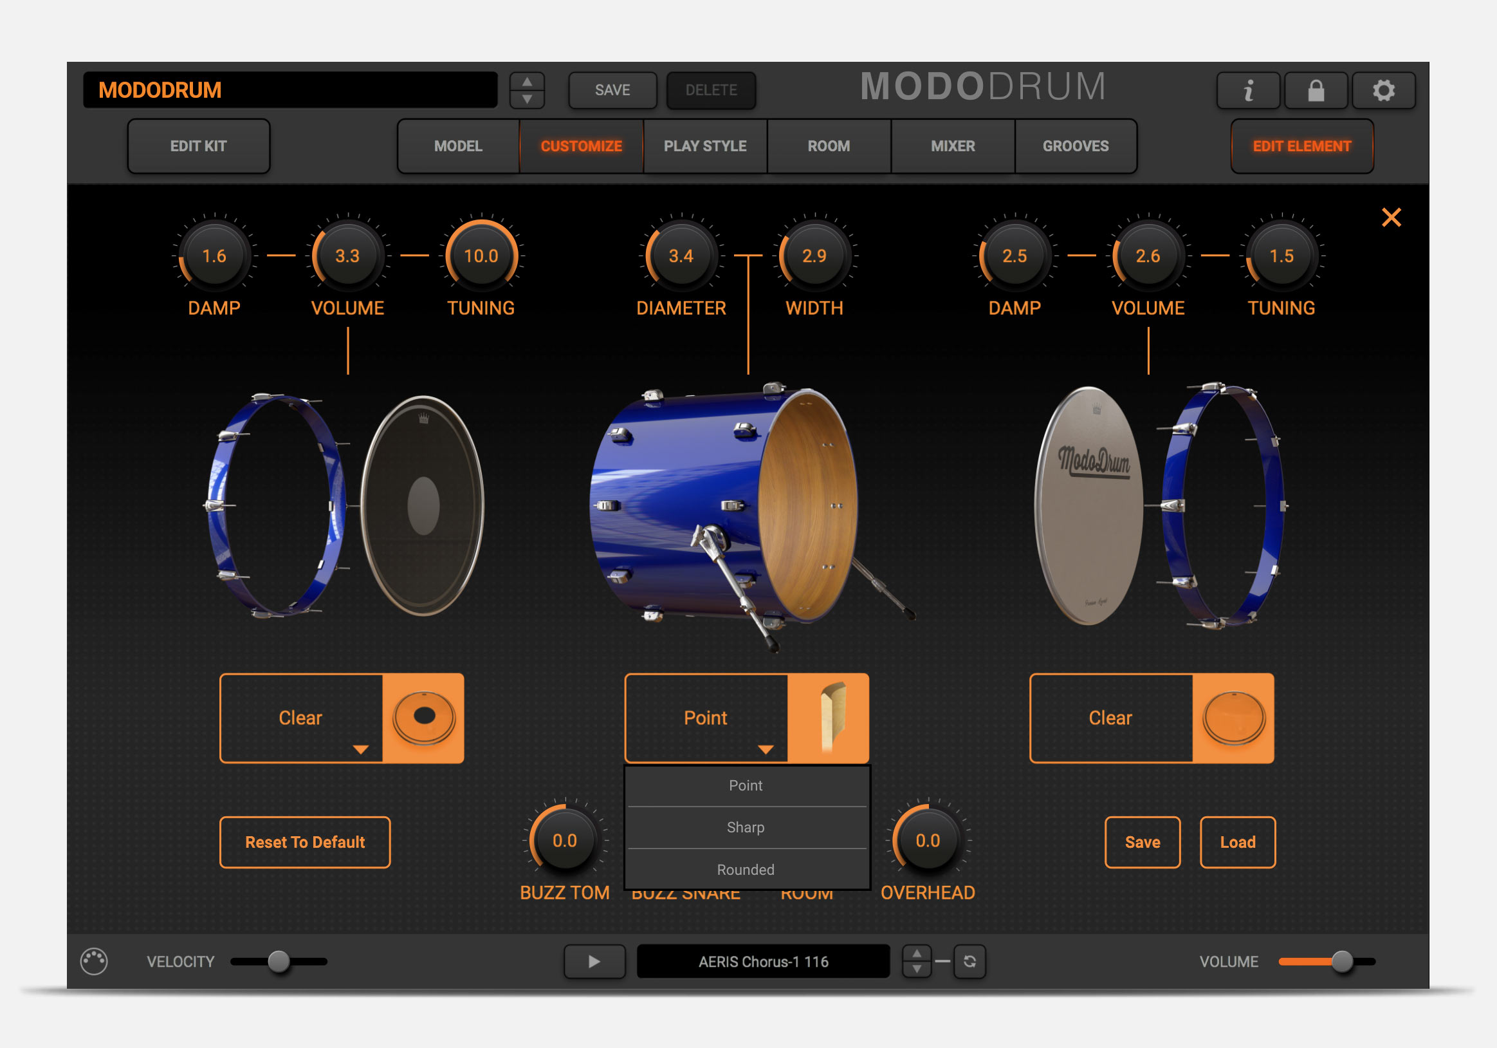Open the GROOVES tab
This screenshot has height=1048, width=1497.
click(1074, 146)
